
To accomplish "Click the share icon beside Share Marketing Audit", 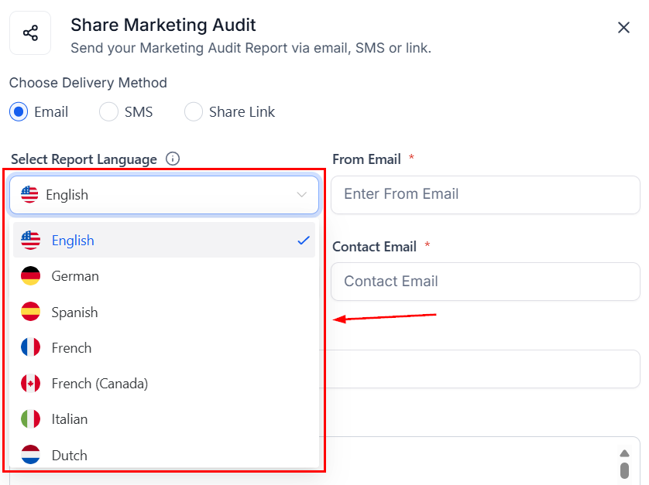I will (x=30, y=33).
